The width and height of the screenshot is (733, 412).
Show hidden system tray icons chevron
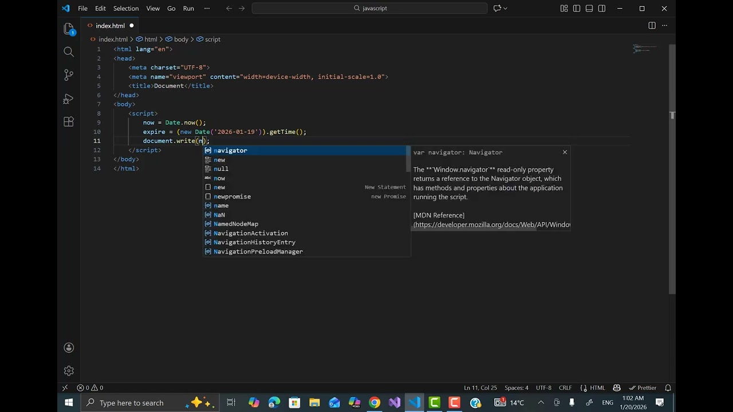tap(542, 403)
